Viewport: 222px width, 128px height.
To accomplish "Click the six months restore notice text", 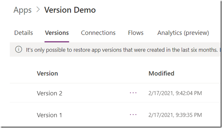I will (x=122, y=50).
